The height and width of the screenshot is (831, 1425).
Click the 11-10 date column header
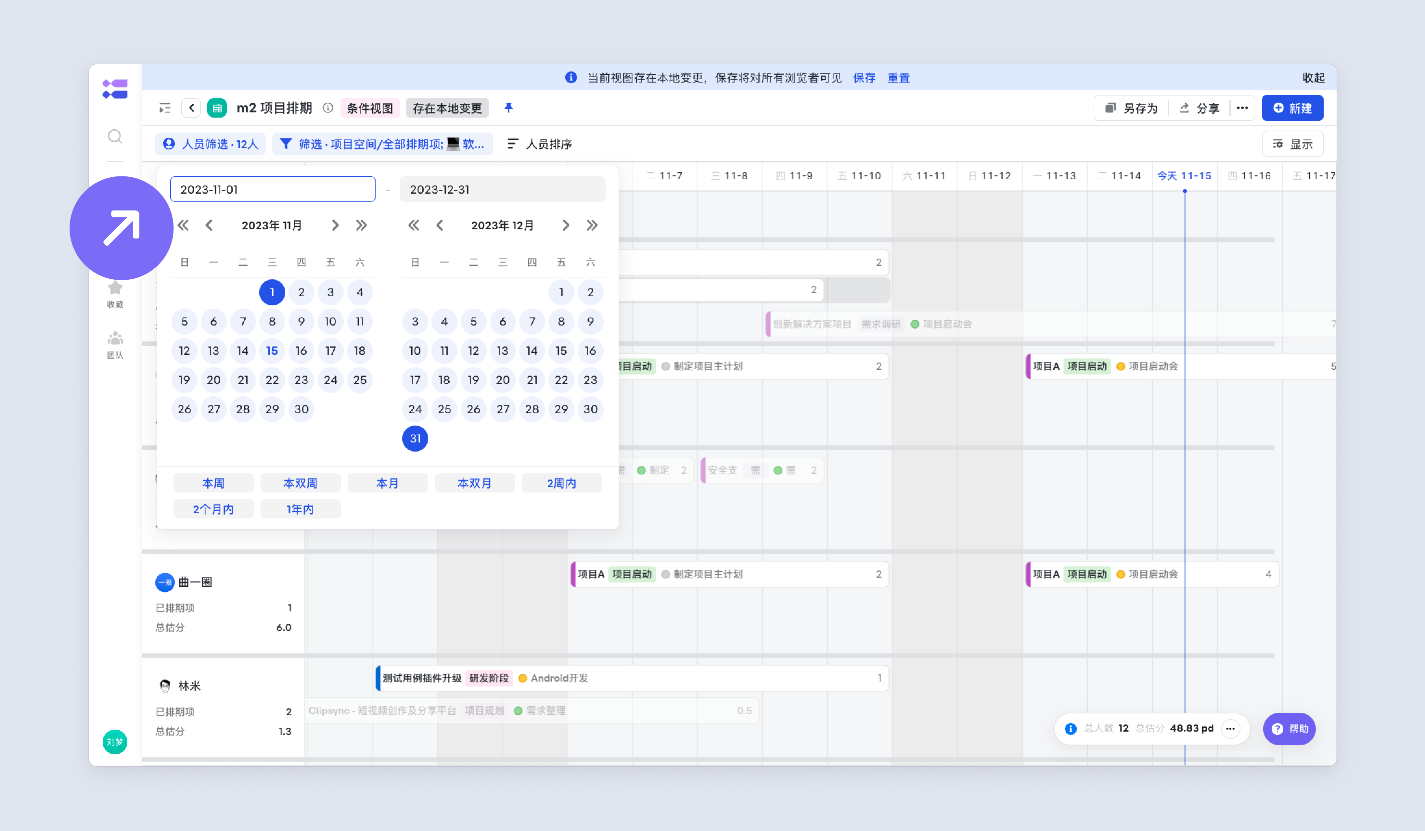coord(860,176)
